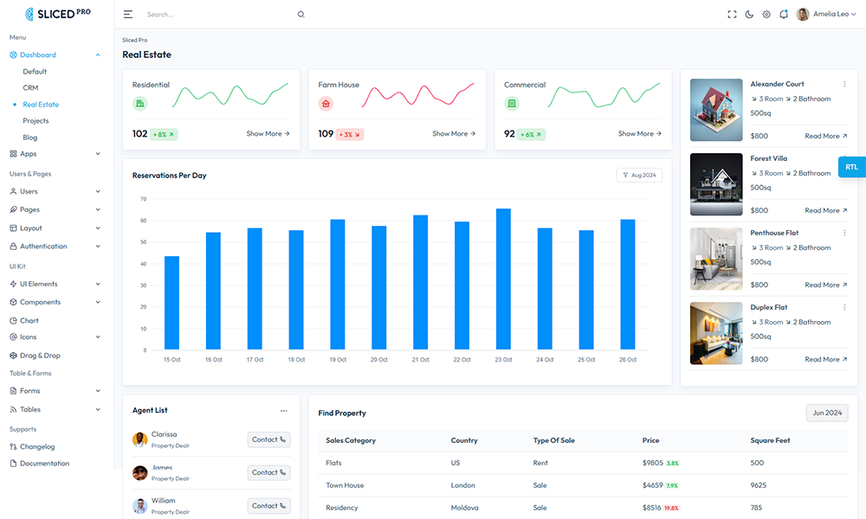Click the Residential building icon
The height and width of the screenshot is (519, 866).
pos(139,104)
